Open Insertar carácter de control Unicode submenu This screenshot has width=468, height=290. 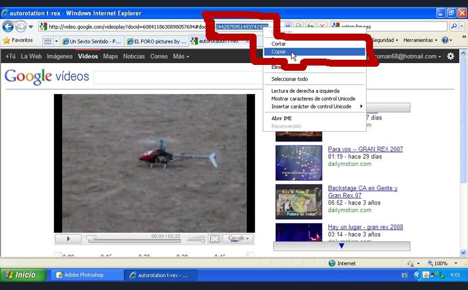[315, 107]
